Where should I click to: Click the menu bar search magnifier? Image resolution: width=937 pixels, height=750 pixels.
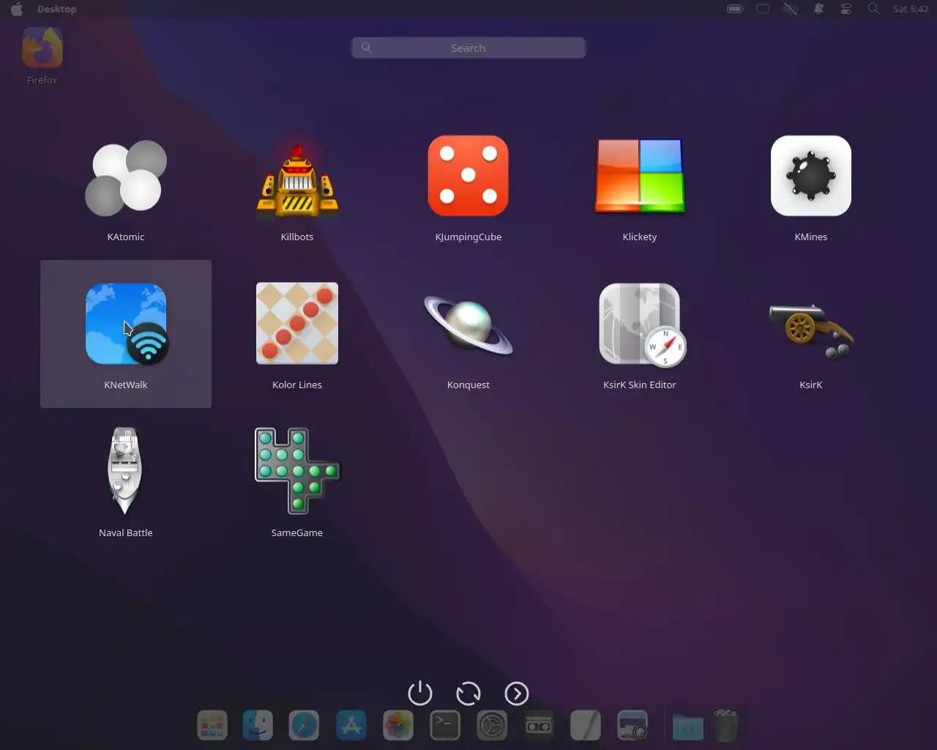(x=873, y=9)
